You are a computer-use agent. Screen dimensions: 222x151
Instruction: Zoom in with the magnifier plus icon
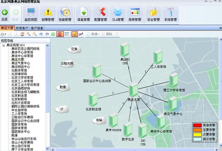(x=28, y=34)
